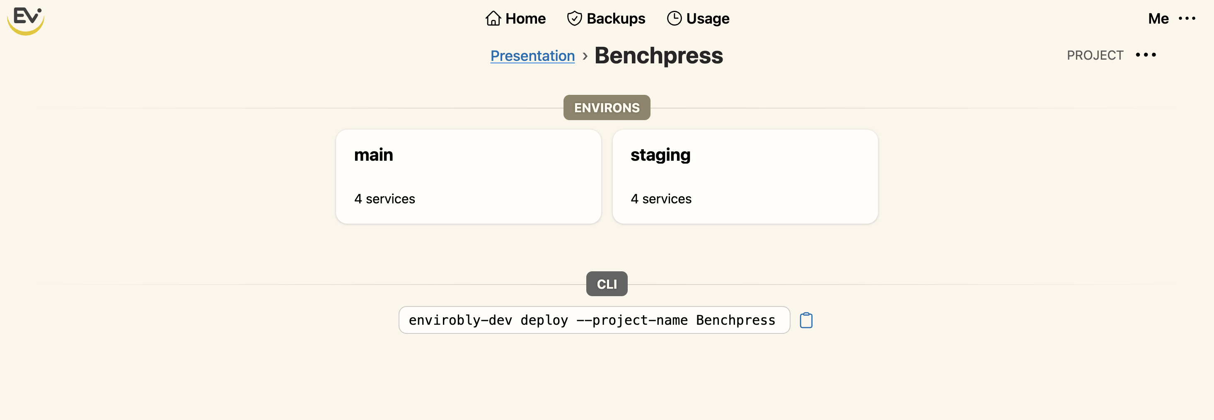1214x420 pixels.
Task: Select the Home house icon
Action: click(x=493, y=18)
